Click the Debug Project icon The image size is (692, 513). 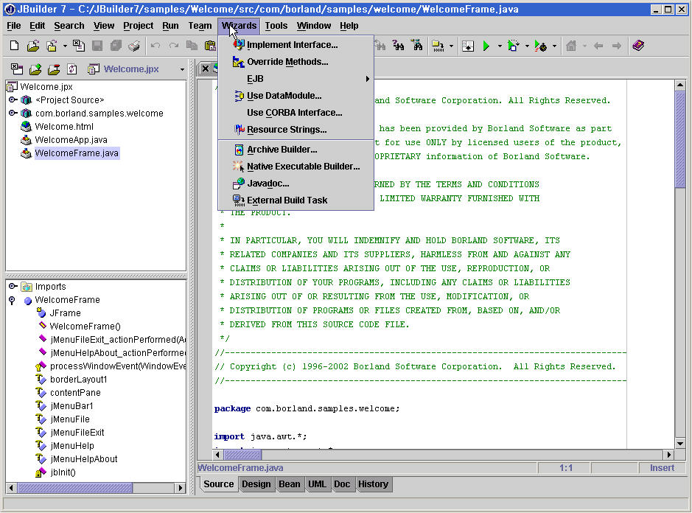tap(514, 46)
